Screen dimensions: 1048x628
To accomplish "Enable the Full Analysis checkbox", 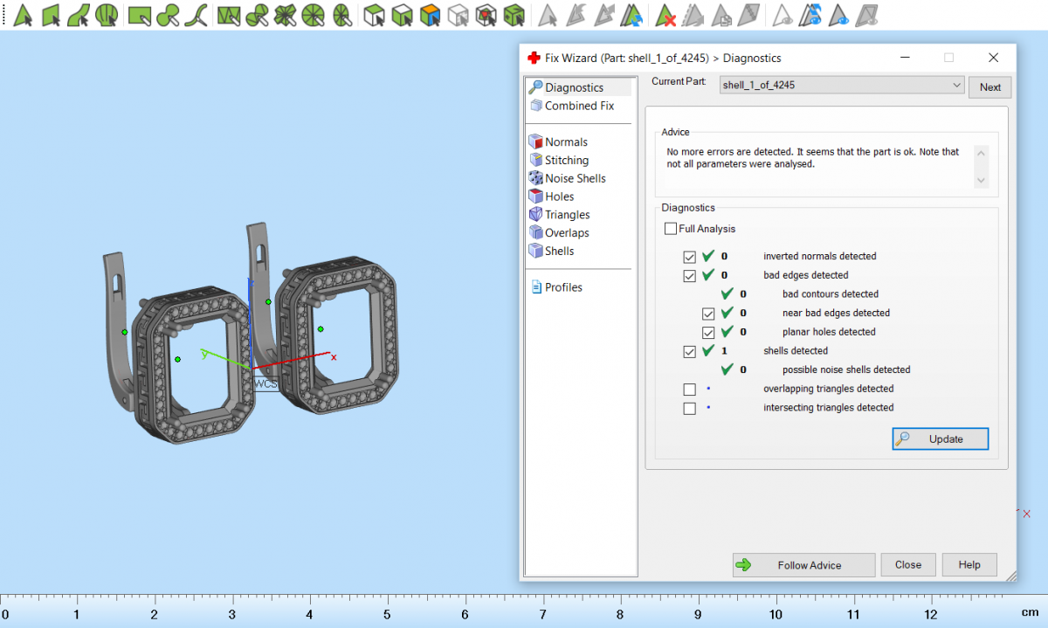I will pyautogui.click(x=671, y=229).
